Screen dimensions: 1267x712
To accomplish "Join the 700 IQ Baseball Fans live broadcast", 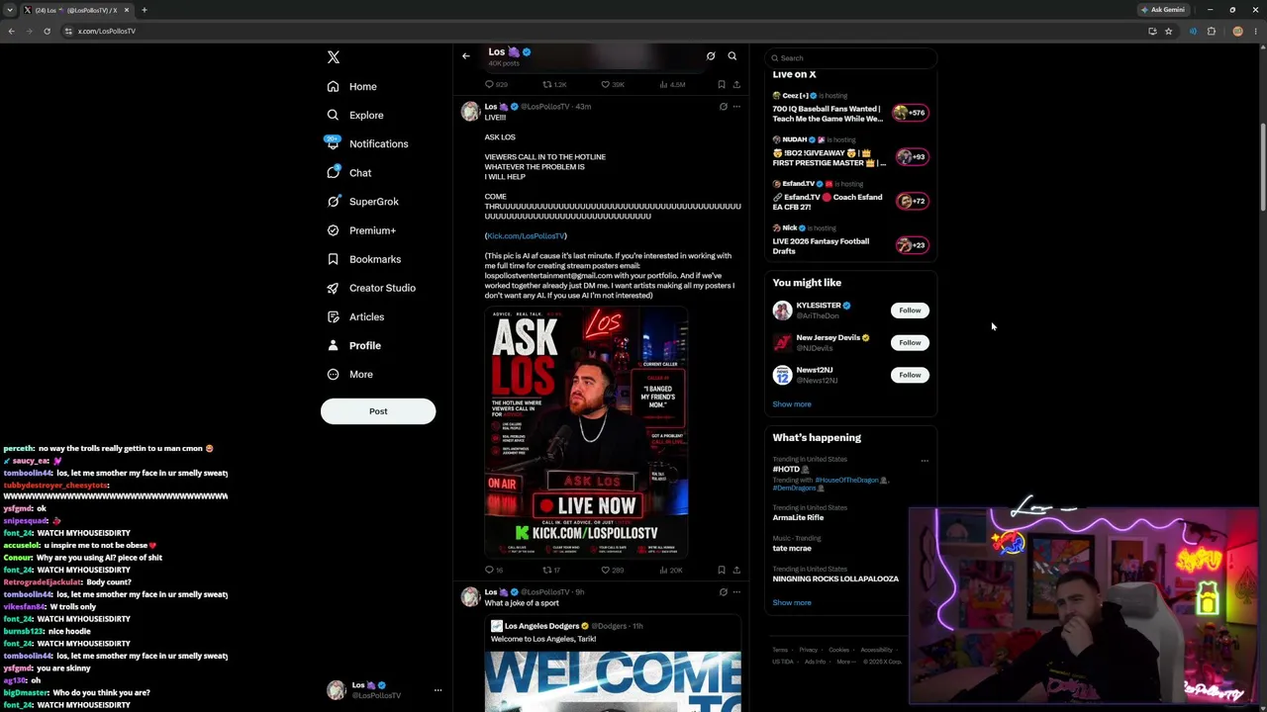I will click(x=850, y=109).
